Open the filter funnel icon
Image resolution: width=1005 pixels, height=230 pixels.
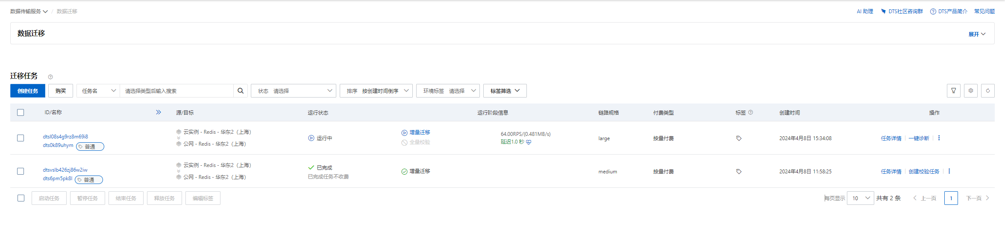pyautogui.click(x=954, y=91)
